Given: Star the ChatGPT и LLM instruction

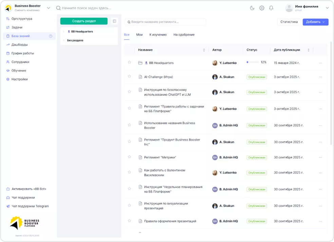Looking at the screenshot, I should click(x=129, y=92).
